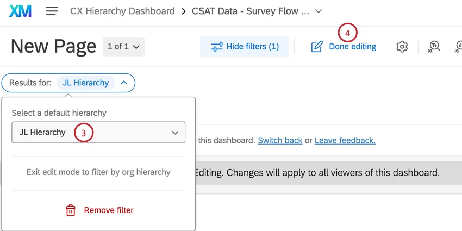Click the red trash can icon
462x231 pixels.
71,210
